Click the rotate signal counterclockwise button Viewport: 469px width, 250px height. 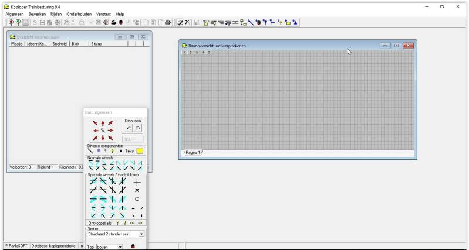[129, 128]
